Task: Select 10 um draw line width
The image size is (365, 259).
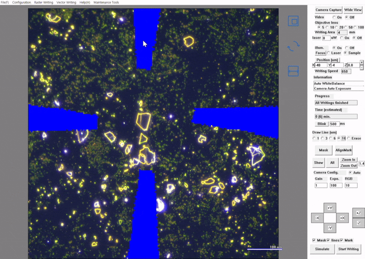Action: pyautogui.click(x=339, y=138)
